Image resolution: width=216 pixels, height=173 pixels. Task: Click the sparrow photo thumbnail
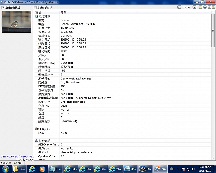17,22
